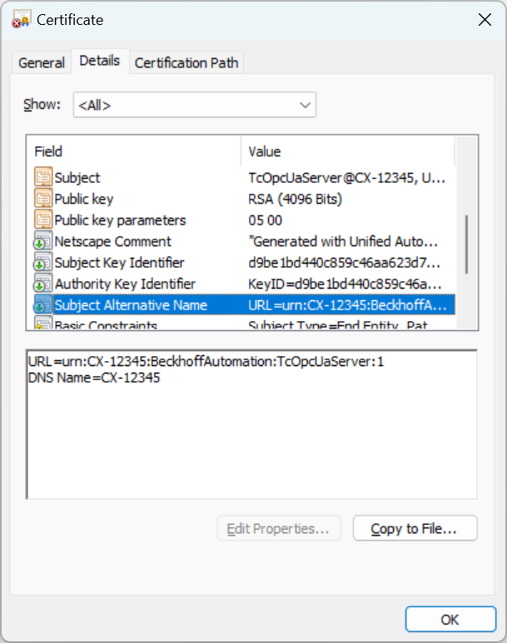This screenshot has width=507, height=643.
Task: Click the Subject field icon
Action: pos(43,177)
